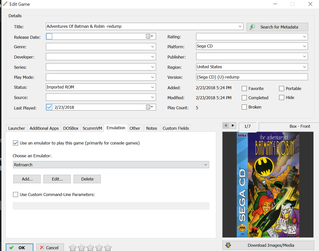Set rating to one star
Viewport: 319px width, 251px height.
[73, 248]
